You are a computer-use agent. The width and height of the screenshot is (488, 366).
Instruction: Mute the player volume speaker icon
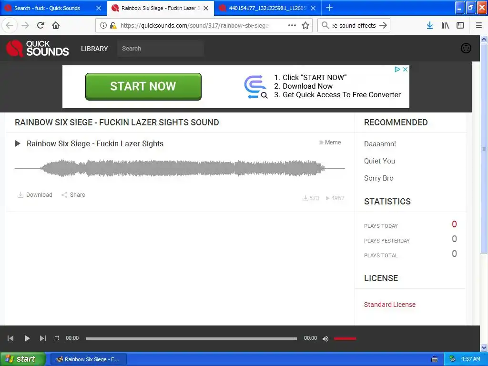pos(325,339)
